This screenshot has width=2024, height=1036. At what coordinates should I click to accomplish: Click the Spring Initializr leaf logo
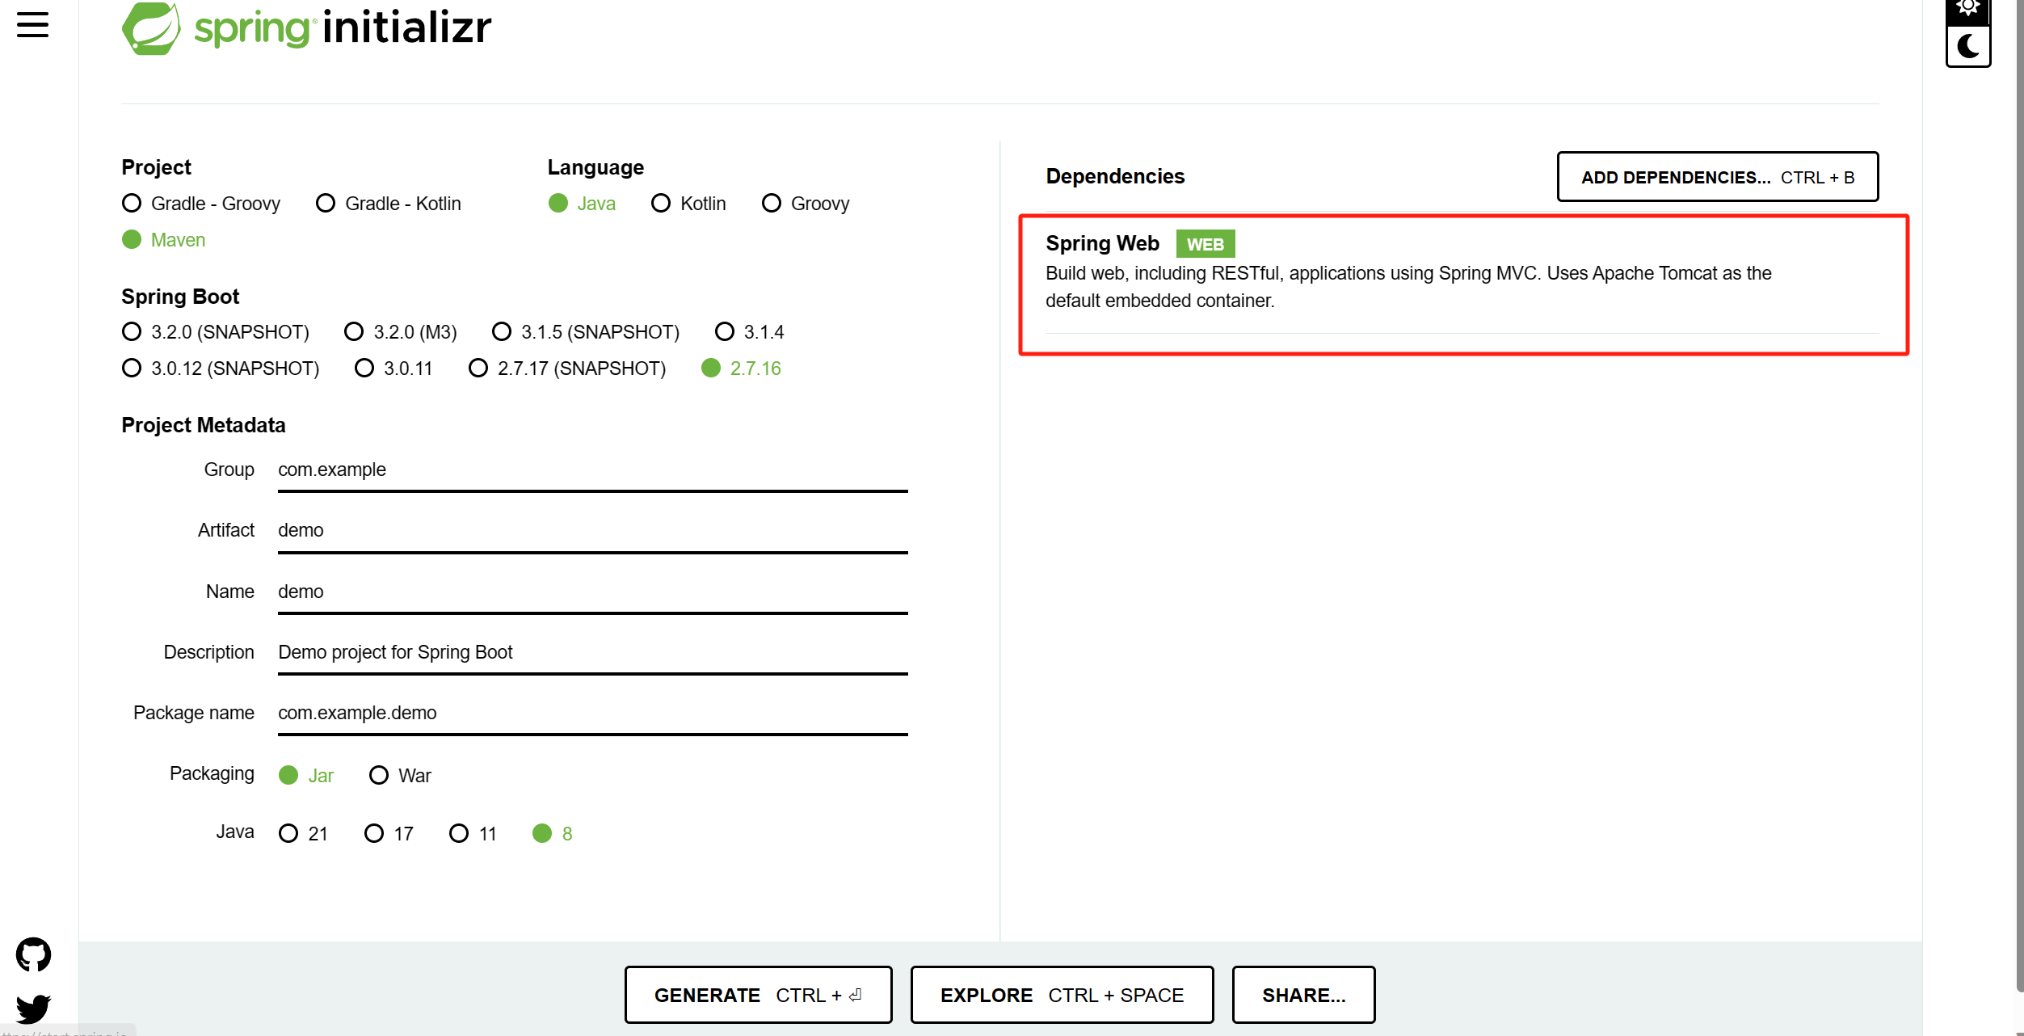[x=151, y=28]
